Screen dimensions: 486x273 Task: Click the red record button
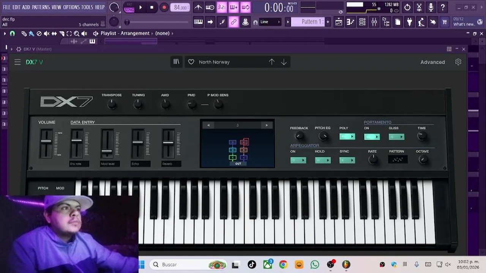click(x=164, y=7)
